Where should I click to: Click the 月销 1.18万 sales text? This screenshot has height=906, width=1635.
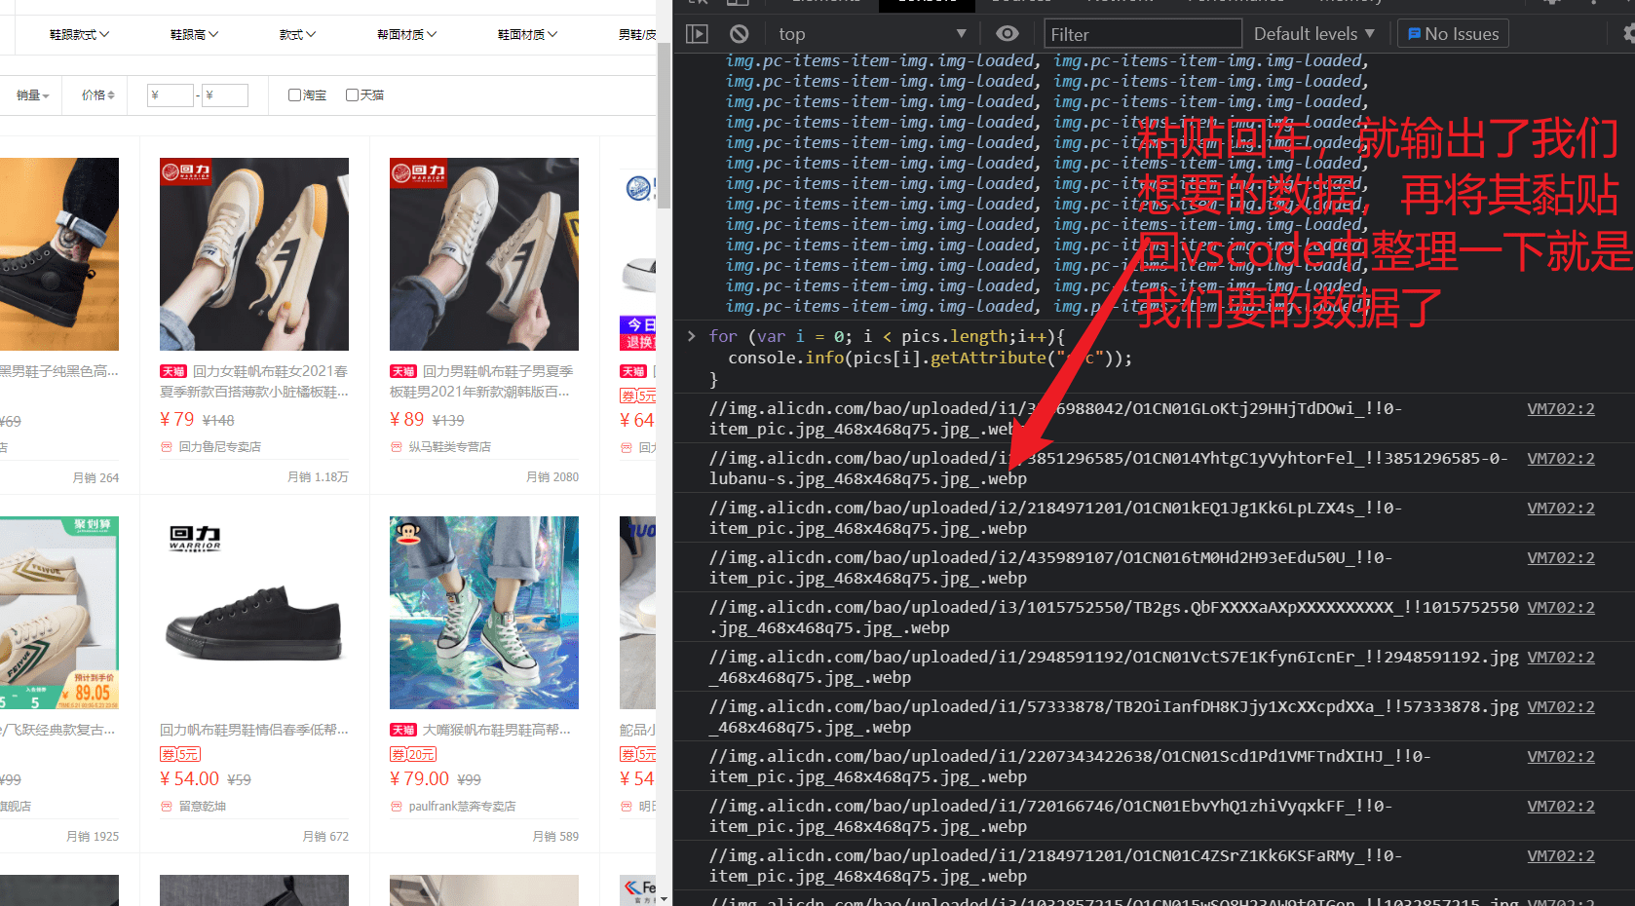point(318,477)
